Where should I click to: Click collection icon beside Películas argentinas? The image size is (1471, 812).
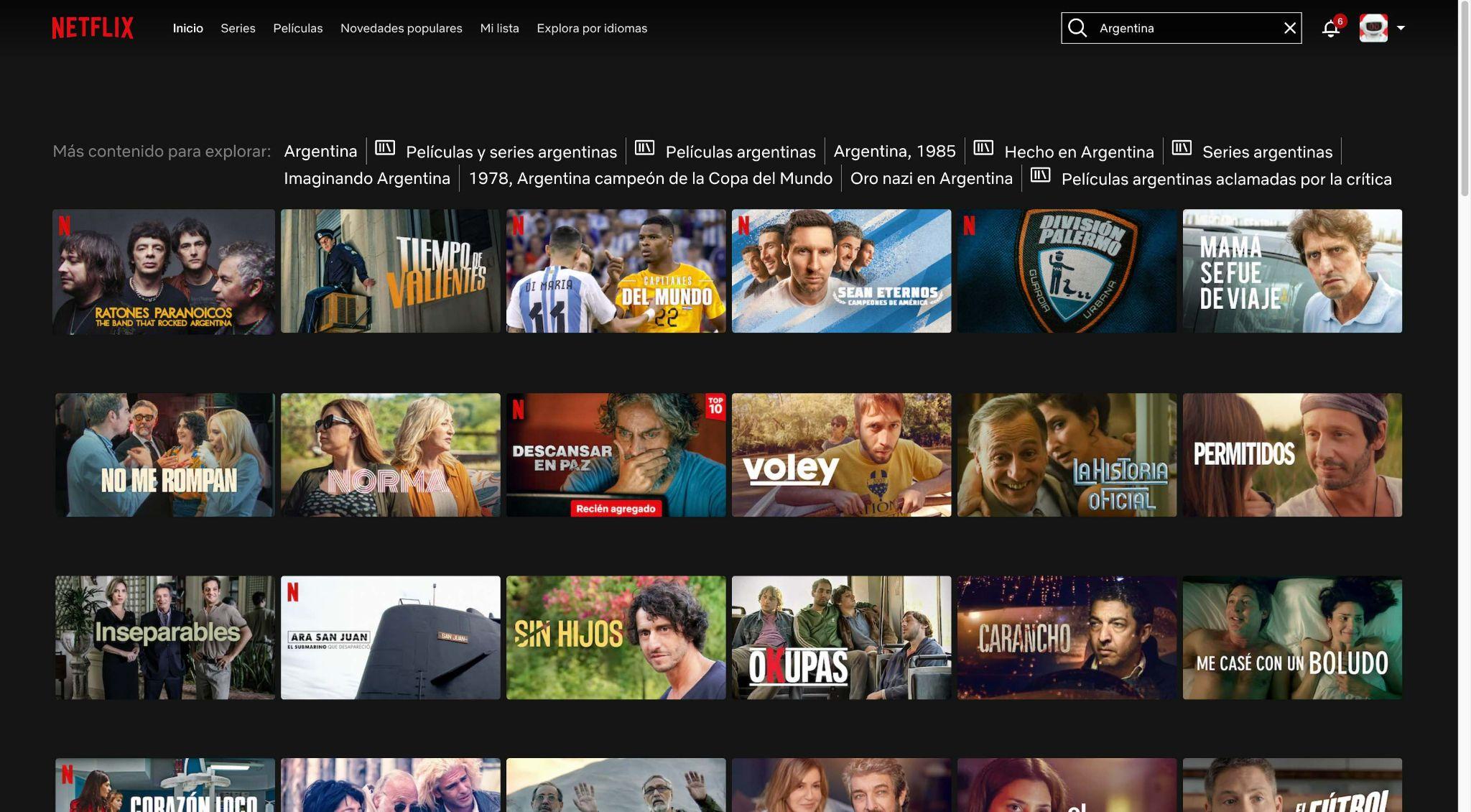point(644,148)
